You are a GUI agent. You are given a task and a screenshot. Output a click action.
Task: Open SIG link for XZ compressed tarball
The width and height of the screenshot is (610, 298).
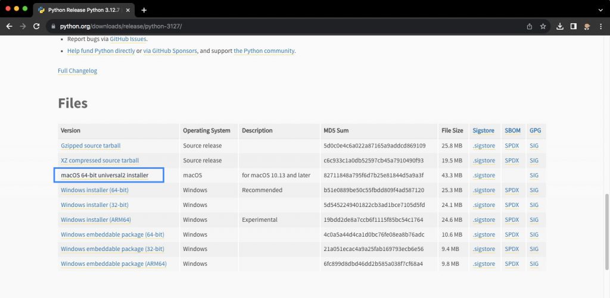tap(534, 161)
